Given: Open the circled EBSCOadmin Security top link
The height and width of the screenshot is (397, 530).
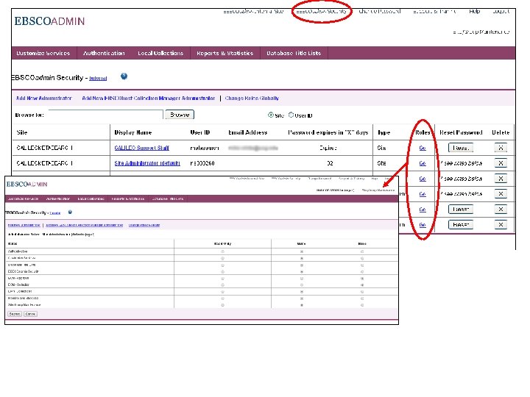Looking at the screenshot, I should 321,11.
